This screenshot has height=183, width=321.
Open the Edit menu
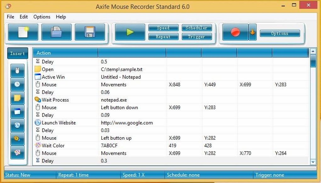[x=24, y=17]
